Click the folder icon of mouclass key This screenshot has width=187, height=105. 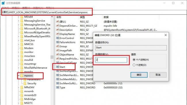(x=22, y=56)
